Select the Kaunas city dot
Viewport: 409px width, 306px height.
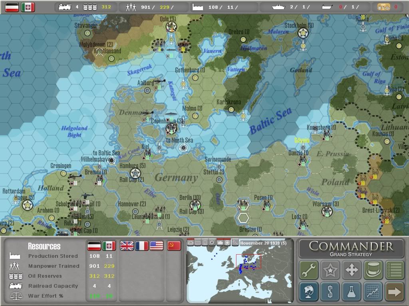(387, 141)
